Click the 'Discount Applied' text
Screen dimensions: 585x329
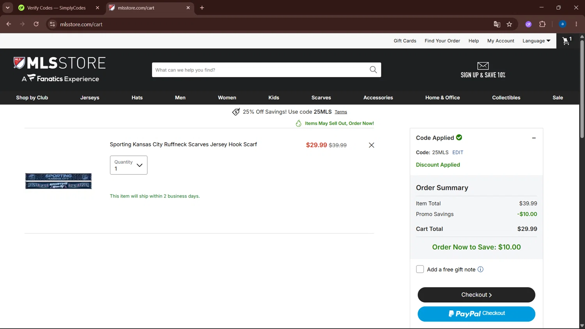(438, 165)
